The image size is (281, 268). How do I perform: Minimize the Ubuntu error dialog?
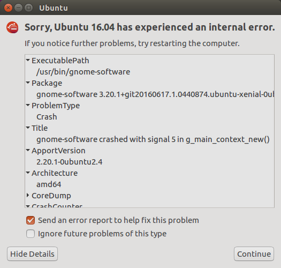point(18,8)
